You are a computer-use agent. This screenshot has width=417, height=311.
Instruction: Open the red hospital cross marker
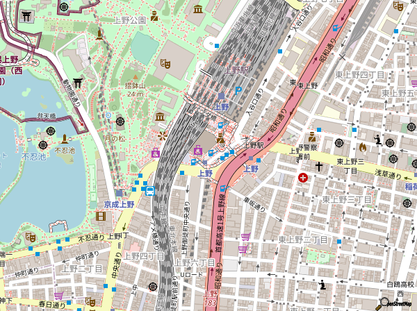point(303,178)
